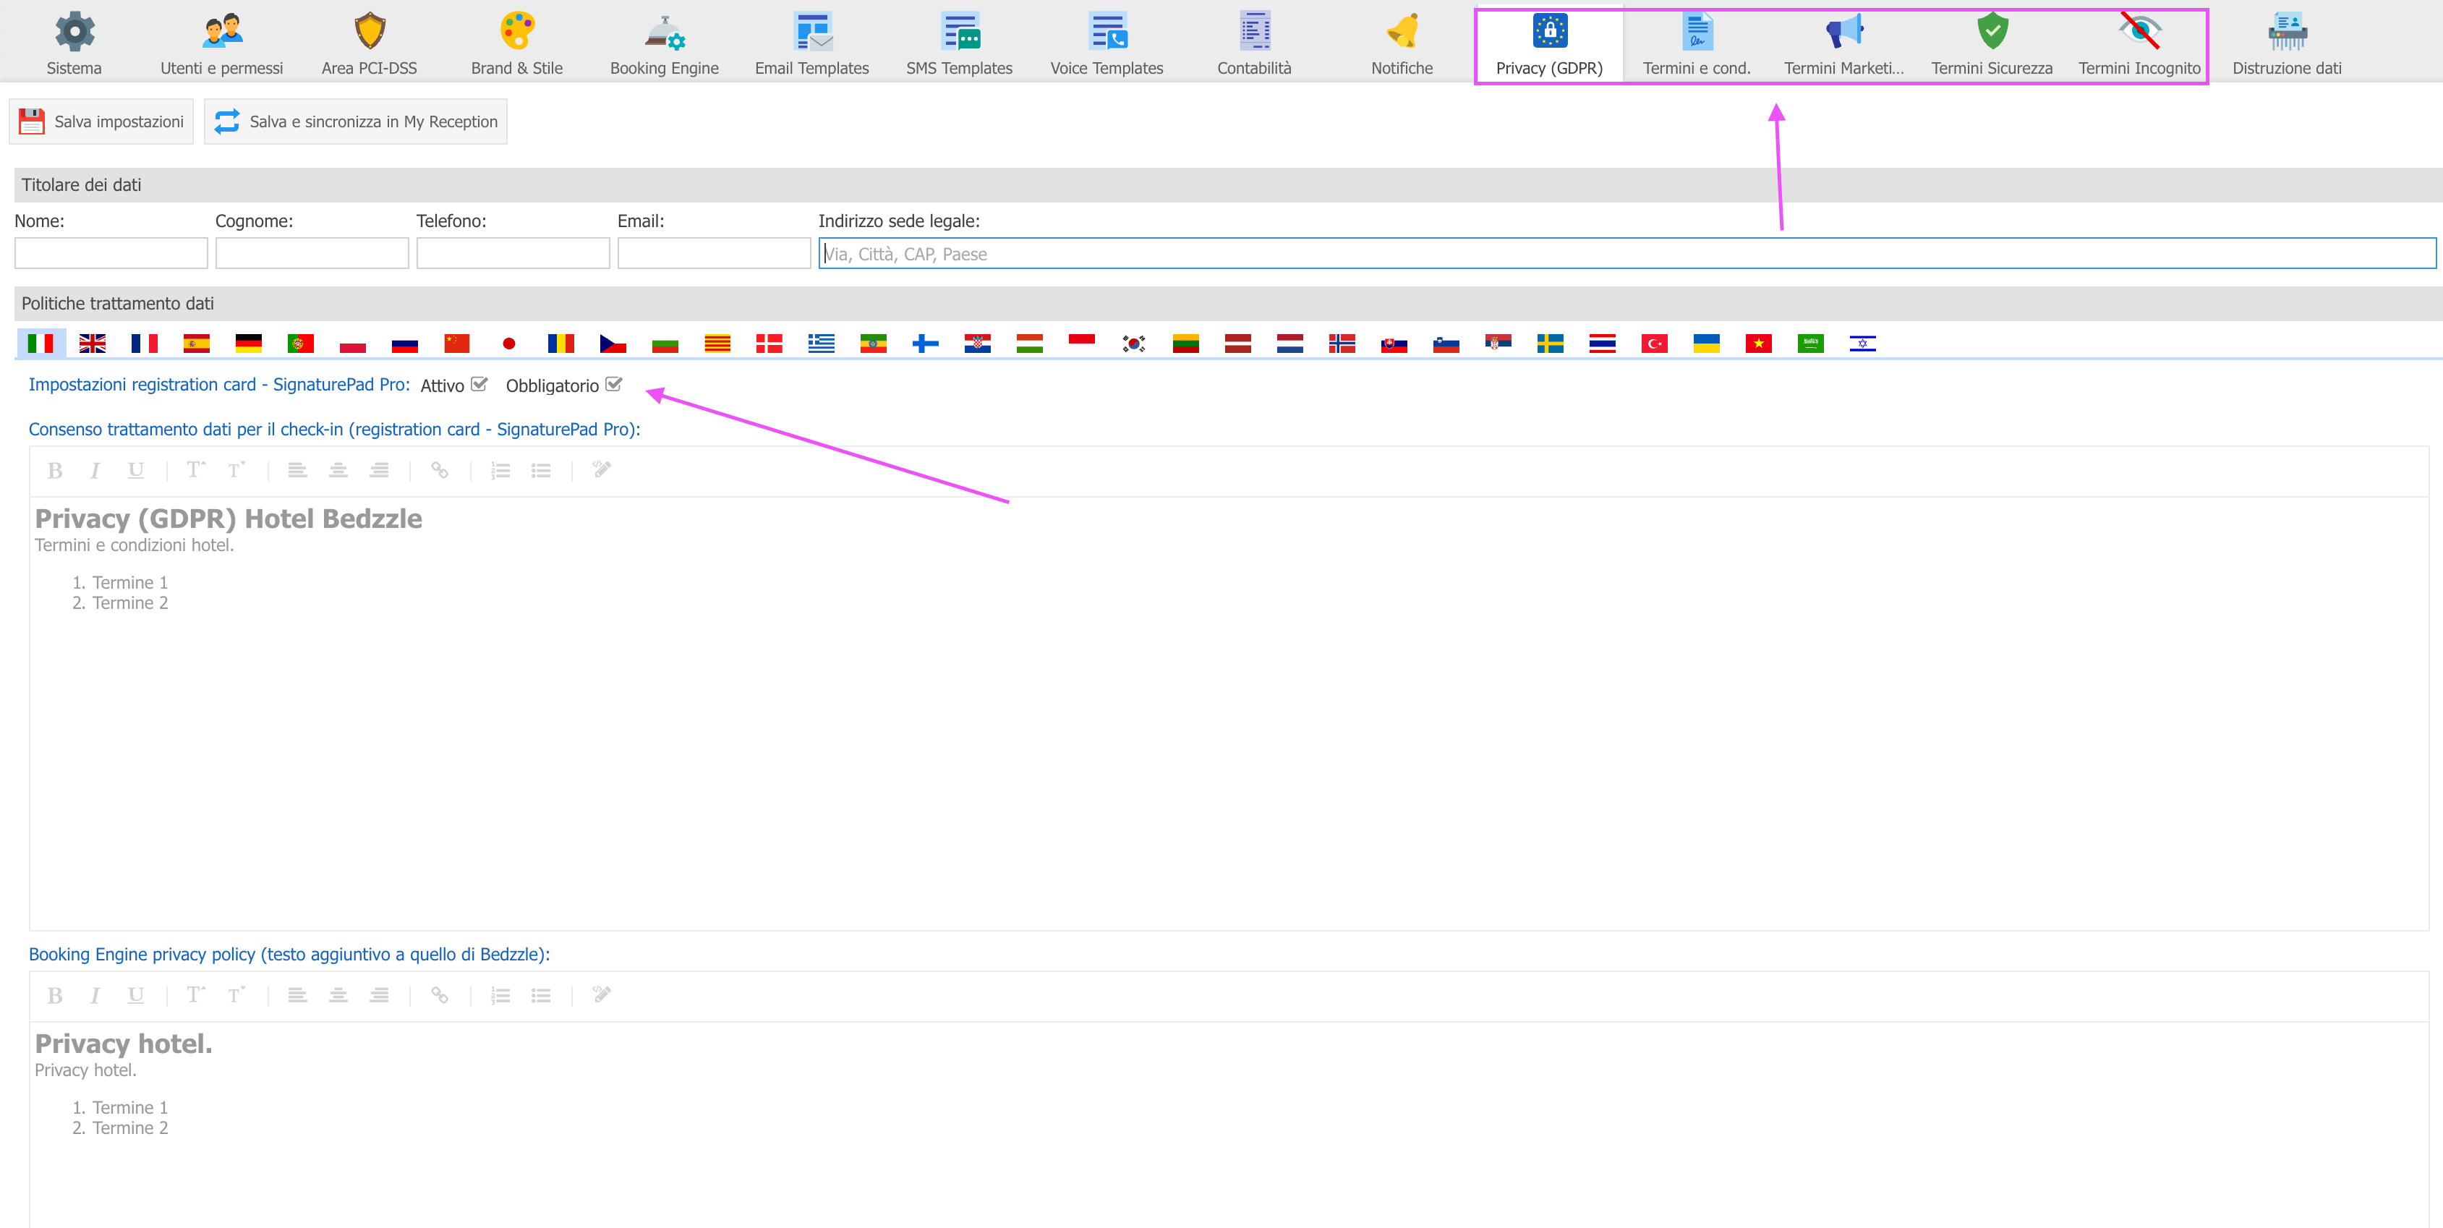Select the Italian flag language tab

40,344
